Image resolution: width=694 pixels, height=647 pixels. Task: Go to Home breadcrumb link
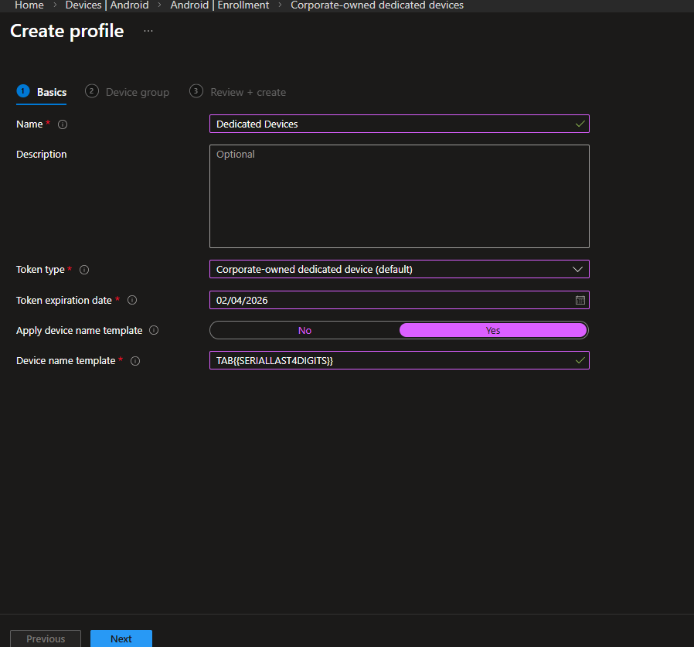(29, 5)
